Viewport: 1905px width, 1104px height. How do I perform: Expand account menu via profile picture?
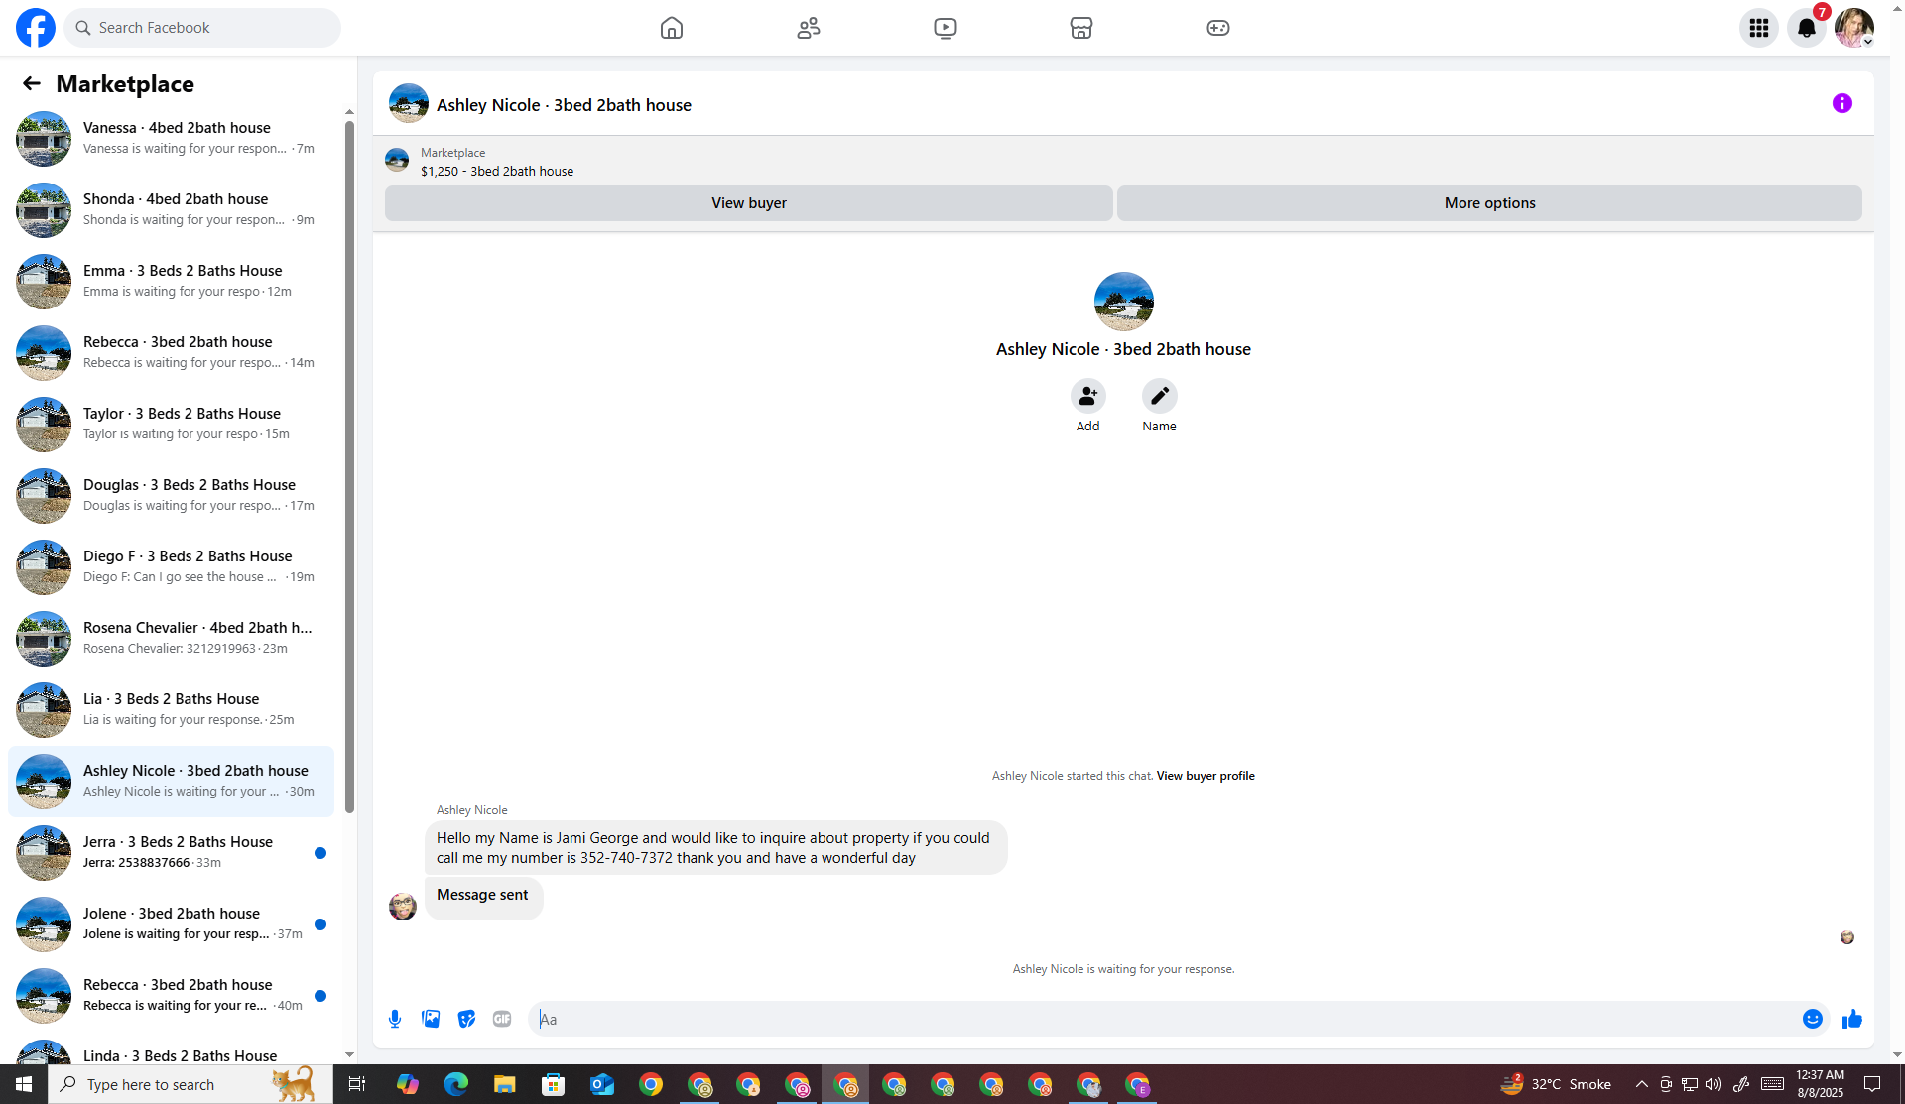pyautogui.click(x=1853, y=28)
